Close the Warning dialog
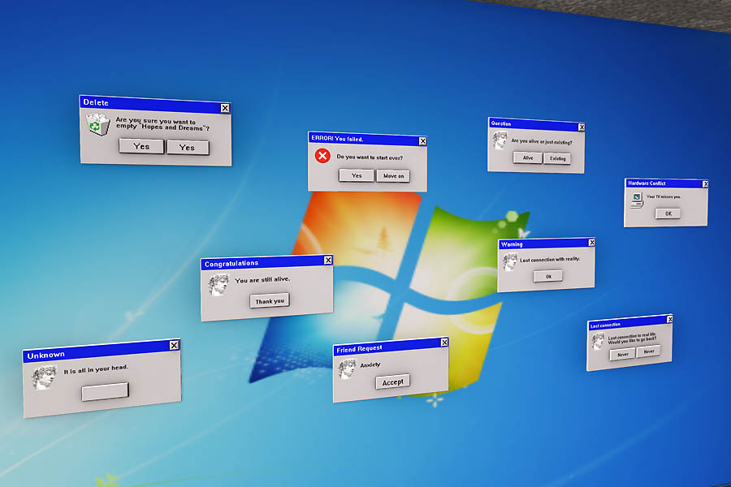This screenshot has width=731, height=487. tap(591, 243)
